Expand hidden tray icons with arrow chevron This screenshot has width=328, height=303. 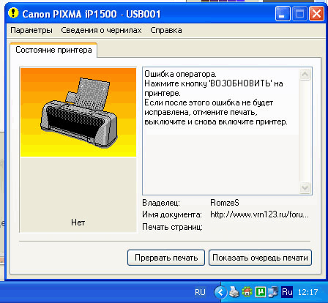220,292
